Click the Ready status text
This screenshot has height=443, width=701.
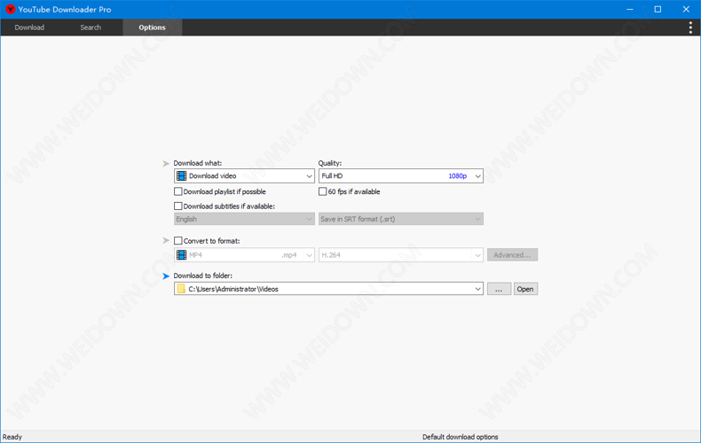click(x=12, y=437)
